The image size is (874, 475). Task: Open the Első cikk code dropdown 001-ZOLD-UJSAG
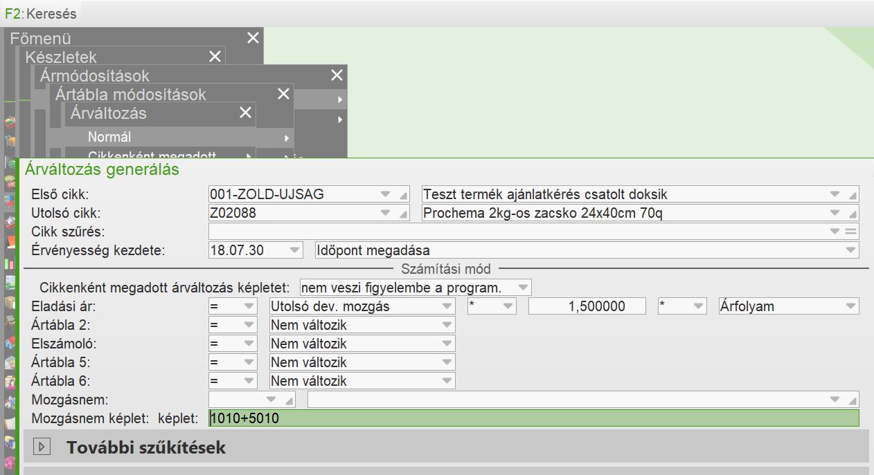386,194
